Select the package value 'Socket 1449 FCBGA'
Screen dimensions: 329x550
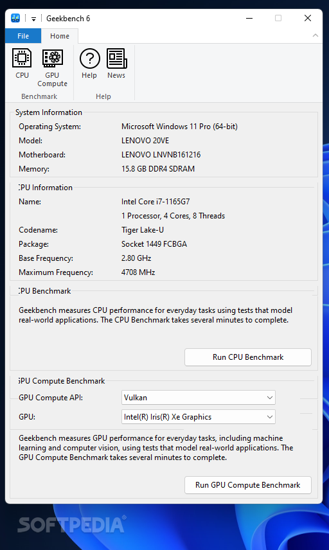pos(154,244)
